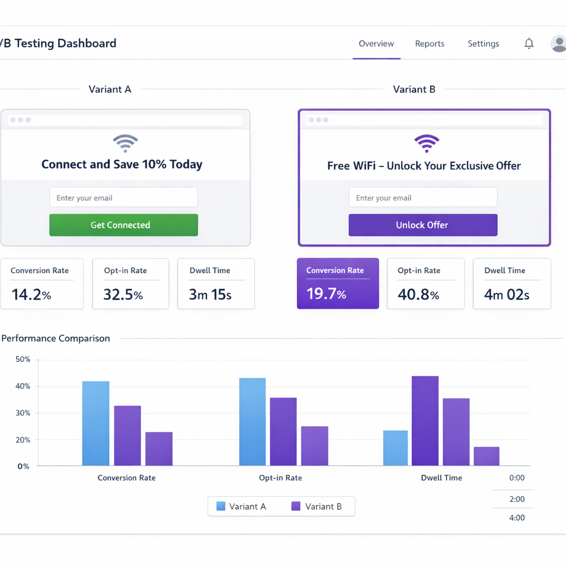Click the email field in Variant A
The width and height of the screenshot is (566, 566).
point(123,197)
